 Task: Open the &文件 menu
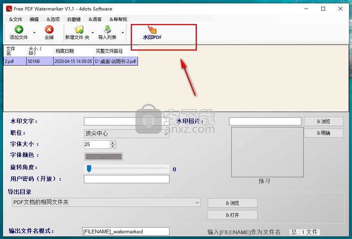click(x=15, y=19)
